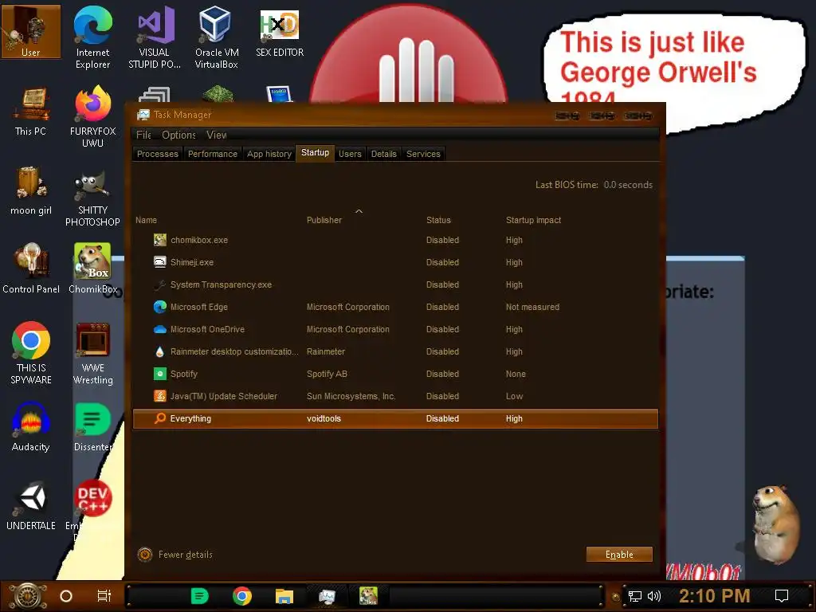
Task: Switch to the Details tab
Action: (x=383, y=154)
